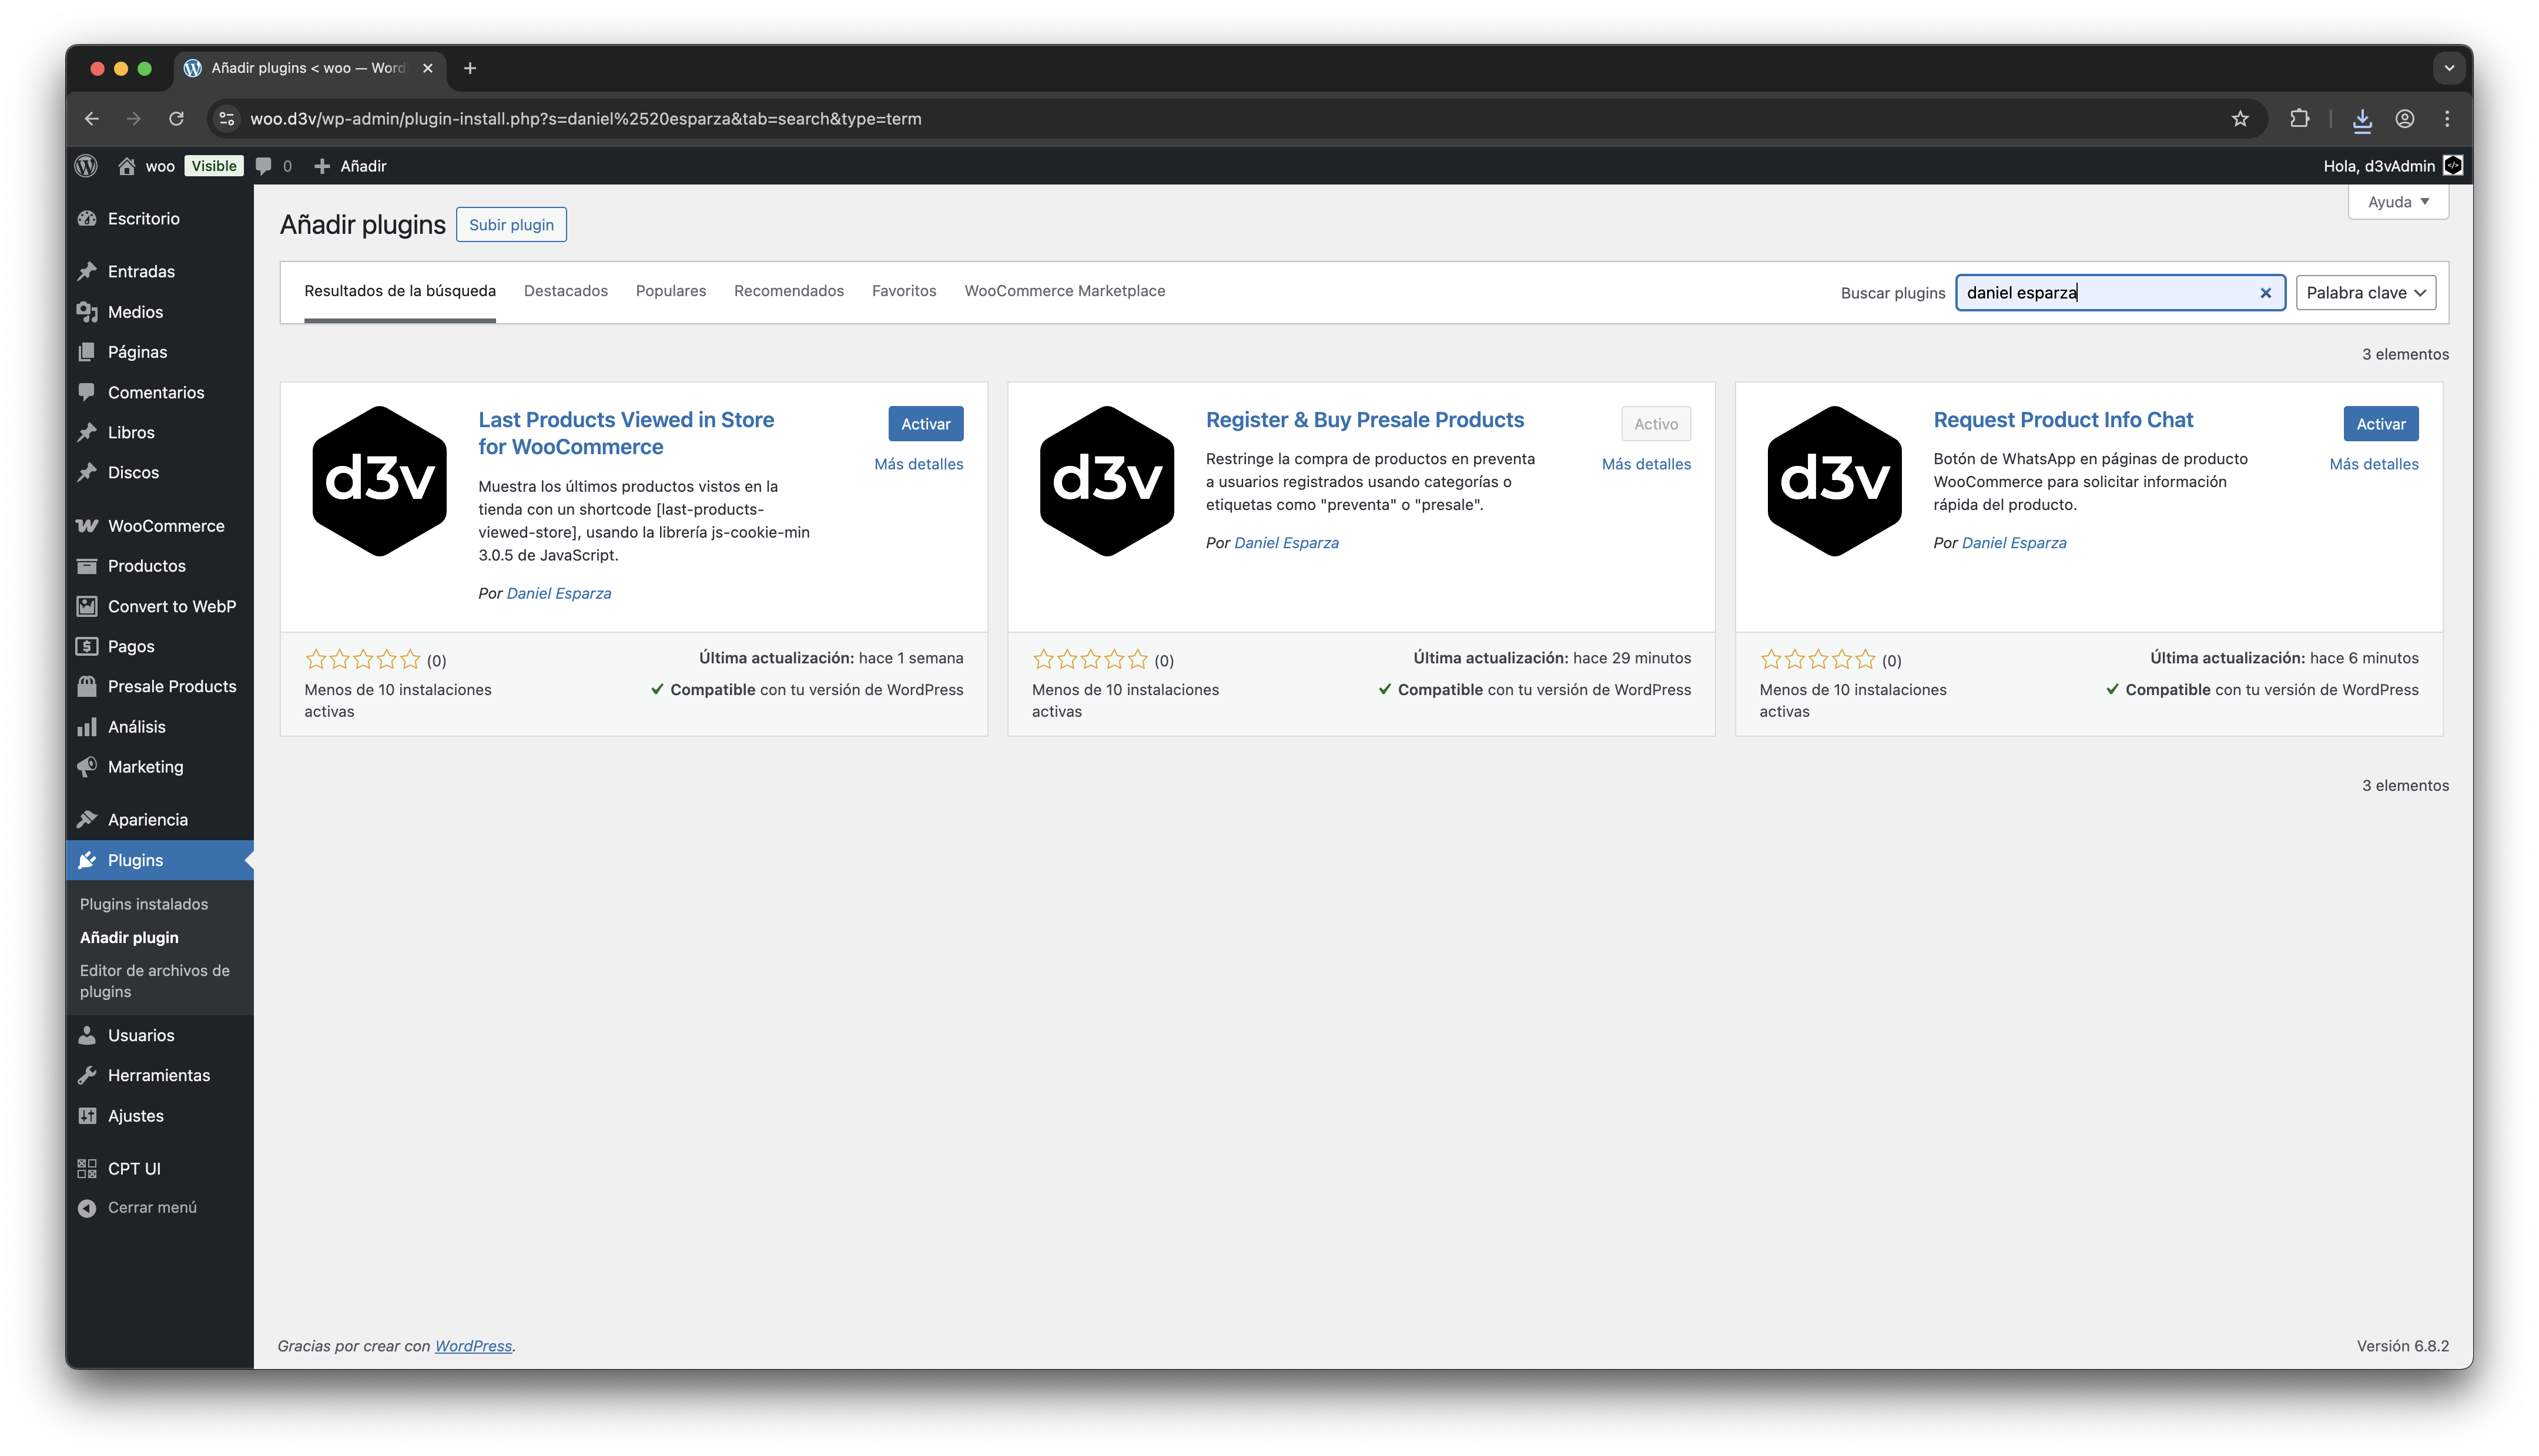
Task: Activate Request Product Info Chat plugin
Action: click(x=2381, y=424)
